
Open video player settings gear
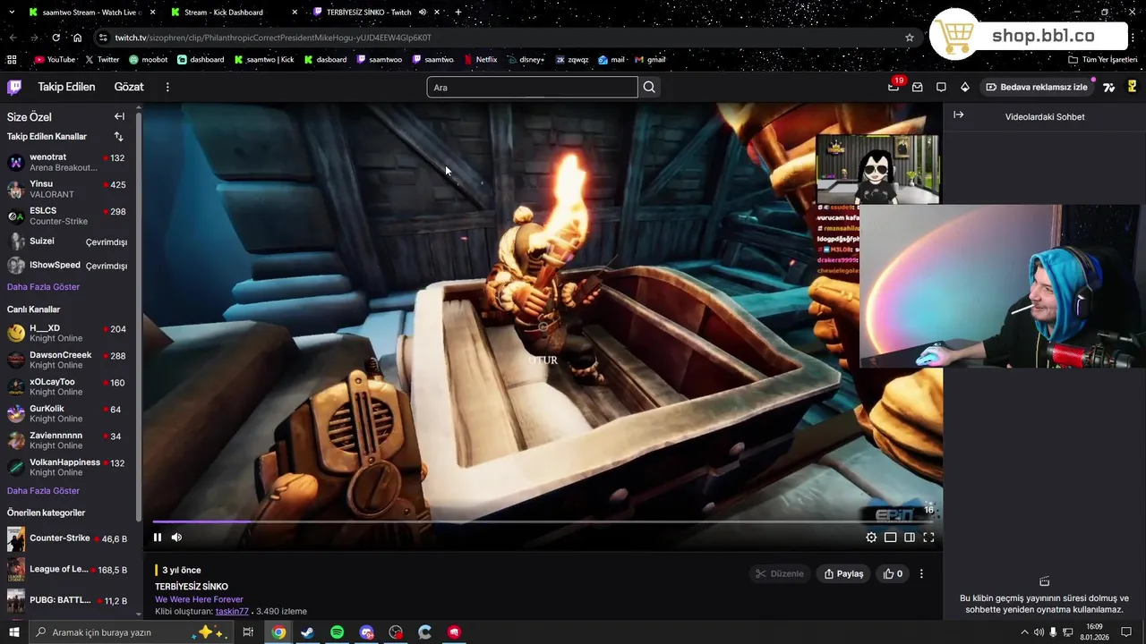coord(871,538)
